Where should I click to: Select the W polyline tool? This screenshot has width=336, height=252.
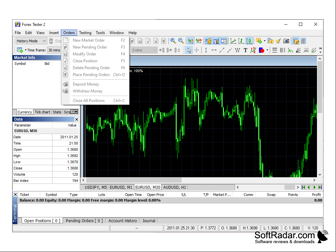[237, 50]
